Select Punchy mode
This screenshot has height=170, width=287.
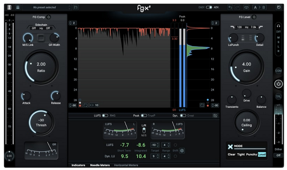coord(251,154)
